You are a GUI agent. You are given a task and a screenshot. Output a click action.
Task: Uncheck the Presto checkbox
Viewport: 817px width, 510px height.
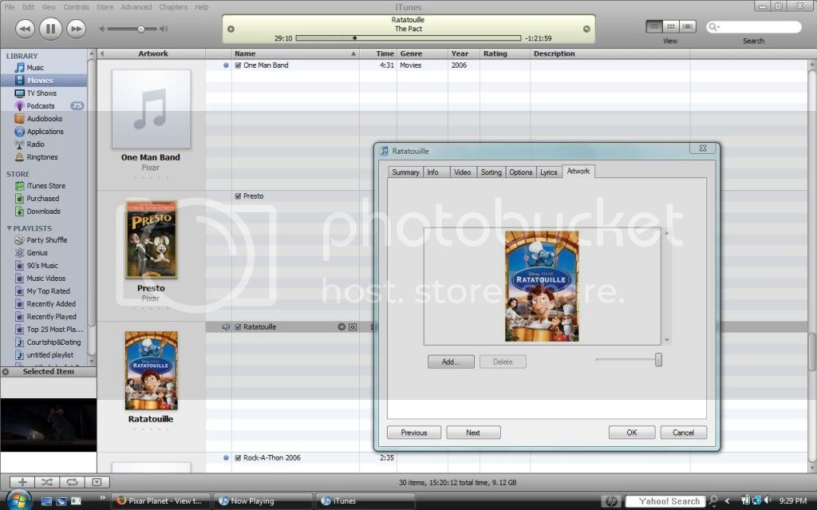point(238,196)
